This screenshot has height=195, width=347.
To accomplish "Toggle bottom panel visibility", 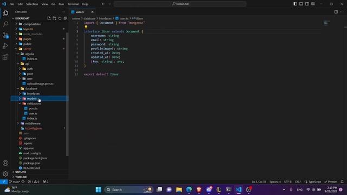I will coord(301,4).
